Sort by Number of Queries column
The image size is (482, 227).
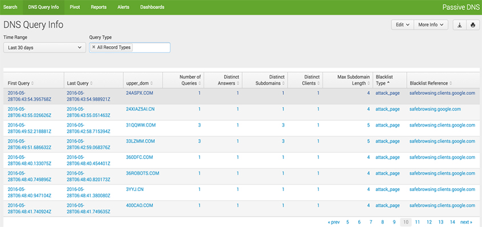pyautogui.click(x=191, y=80)
